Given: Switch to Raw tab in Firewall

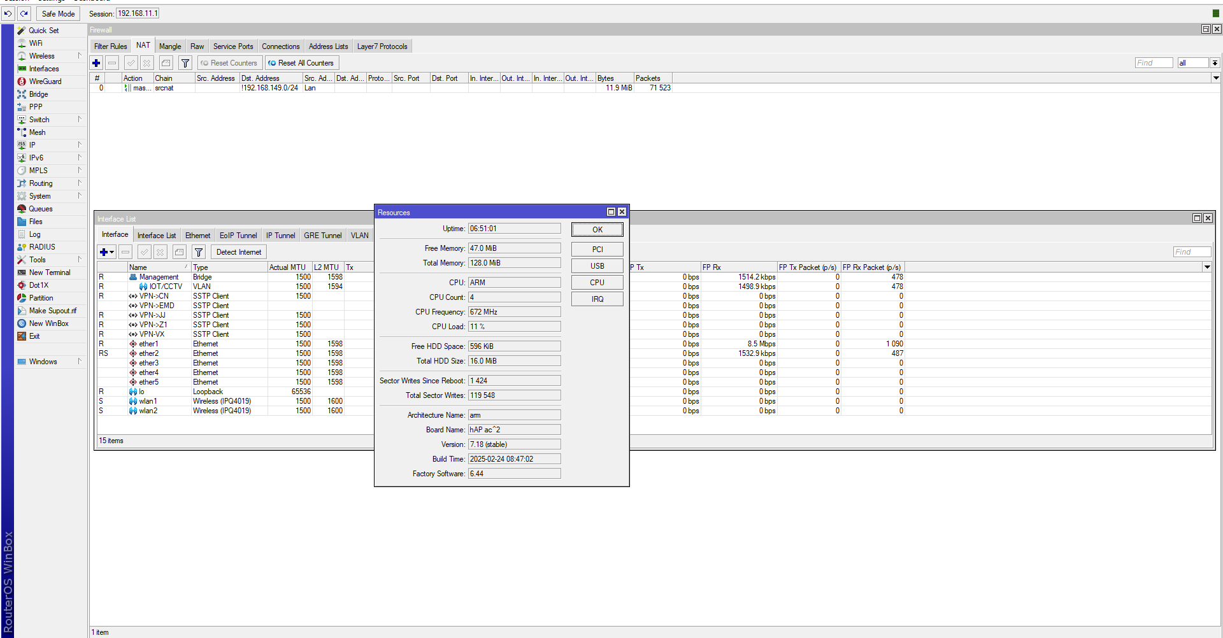Looking at the screenshot, I should pyautogui.click(x=197, y=46).
